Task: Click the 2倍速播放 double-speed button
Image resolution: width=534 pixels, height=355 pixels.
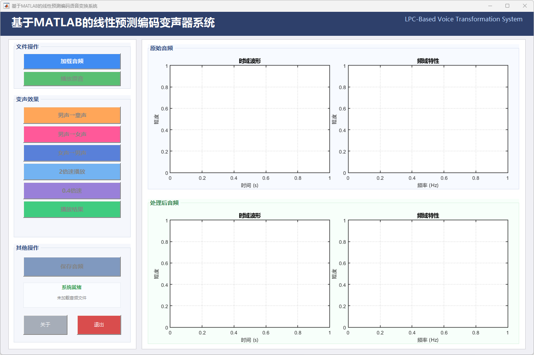Action: click(x=72, y=172)
